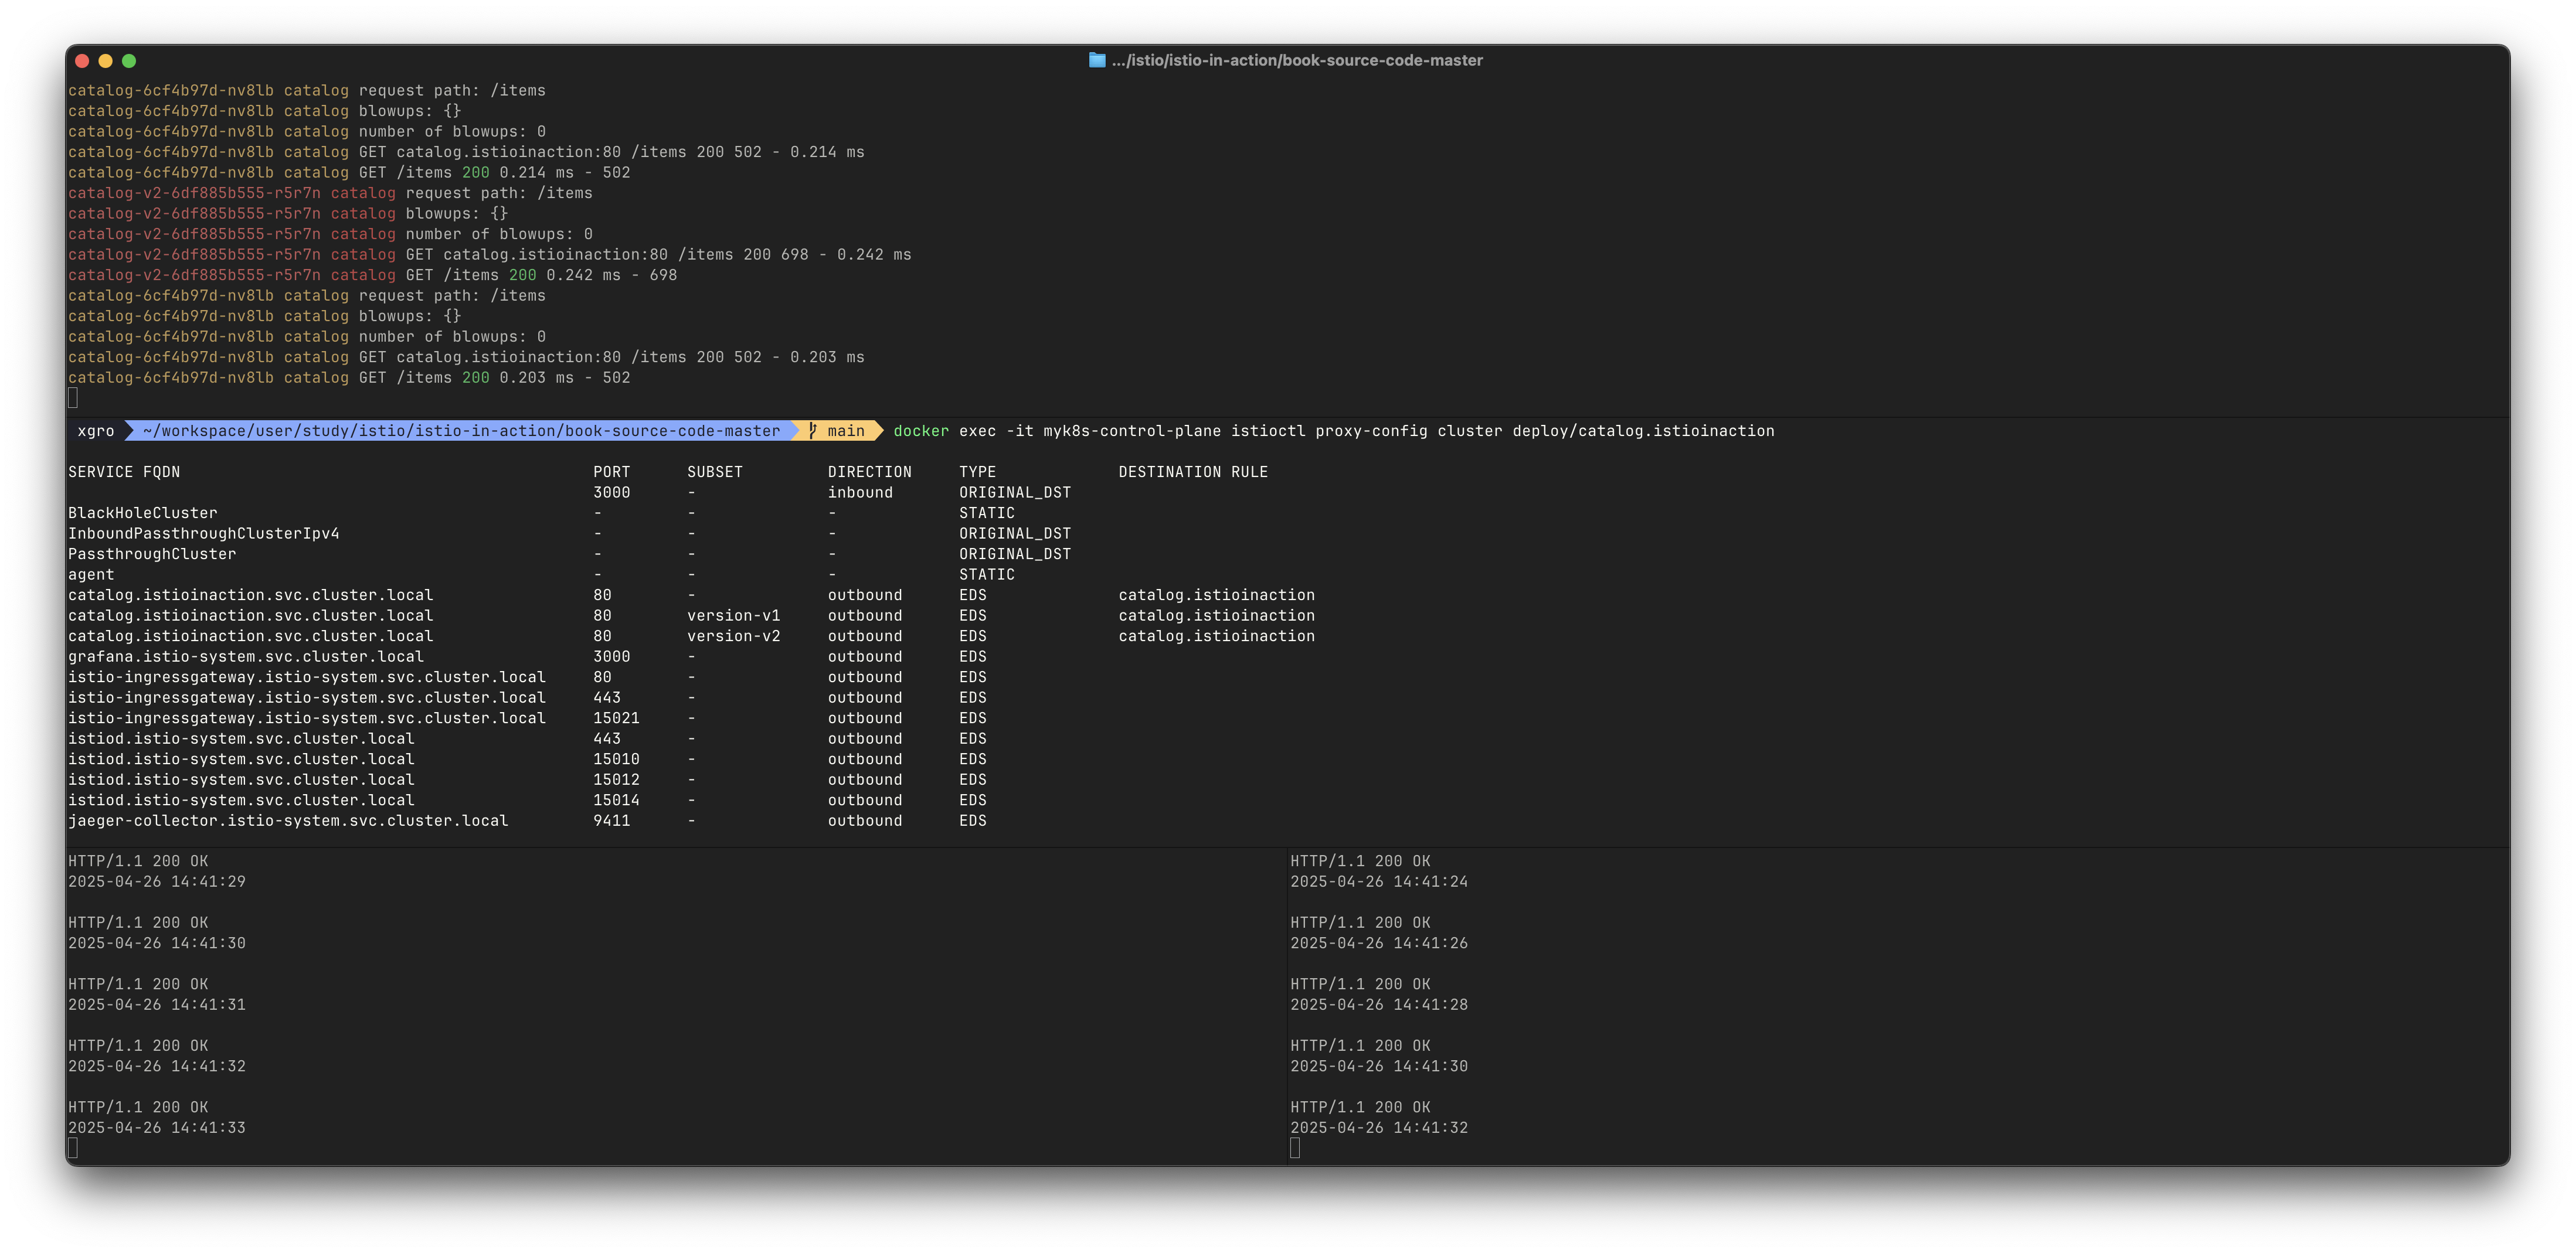Click the PORT column header
The width and height of the screenshot is (2576, 1253).
(x=612, y=472)
